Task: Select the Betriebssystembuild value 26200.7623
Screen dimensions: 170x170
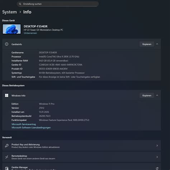Action: (x=44, y=116)
